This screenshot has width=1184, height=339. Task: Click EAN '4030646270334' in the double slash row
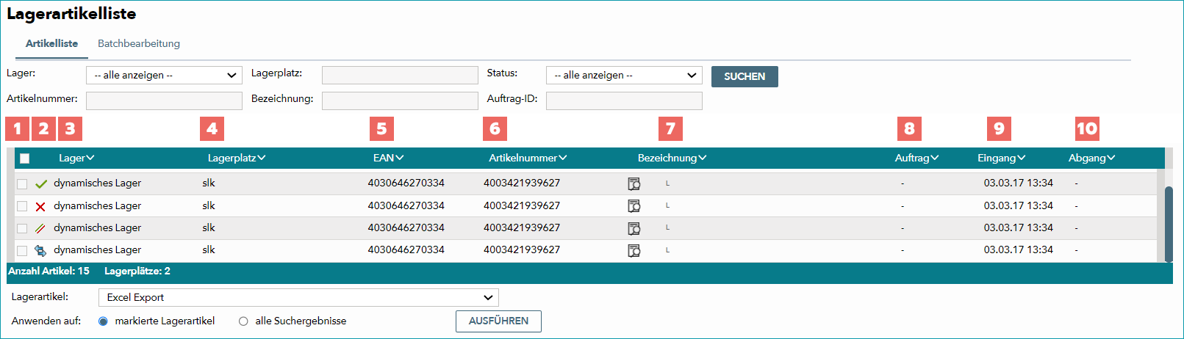406,227
